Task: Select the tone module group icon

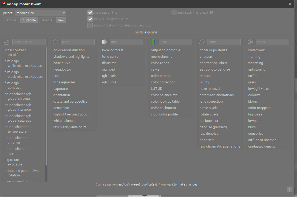Action: tap(104, 42)
